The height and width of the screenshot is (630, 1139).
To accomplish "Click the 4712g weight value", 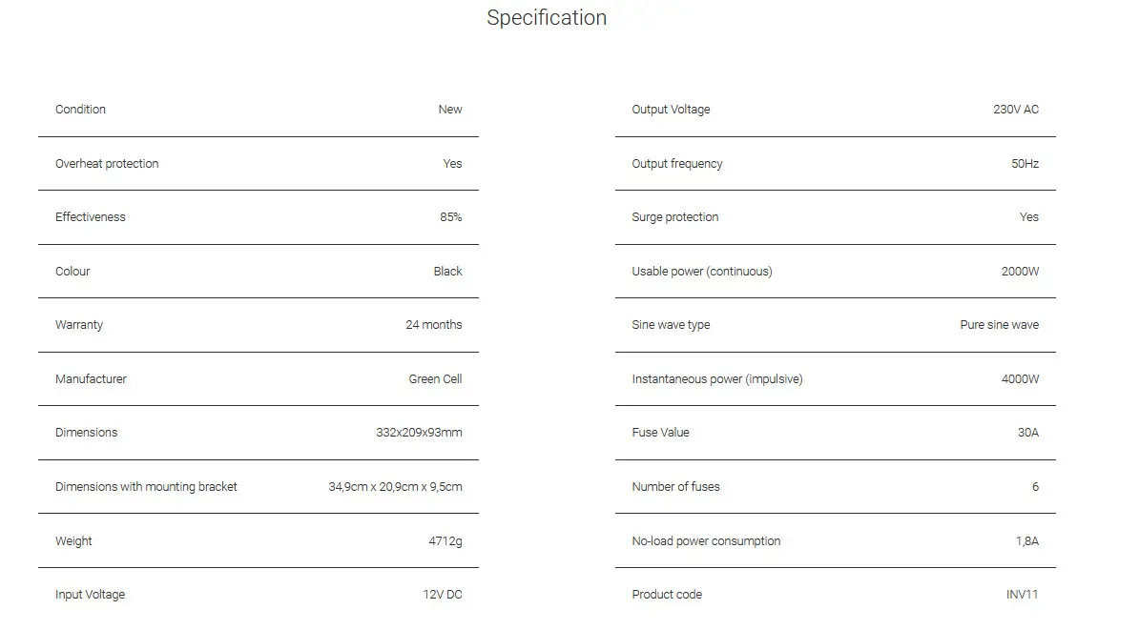I will click(x=445, y=541).
